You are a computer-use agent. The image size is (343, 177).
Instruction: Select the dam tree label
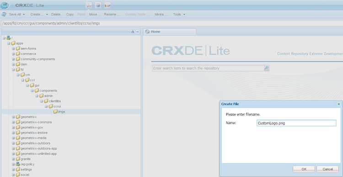tap(24, 64)
